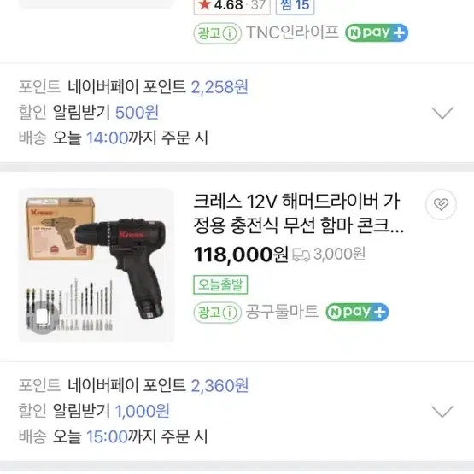Tap the 오늘출발 same-day shipping badge
The image size is (474, 474).
click(220, 284)
